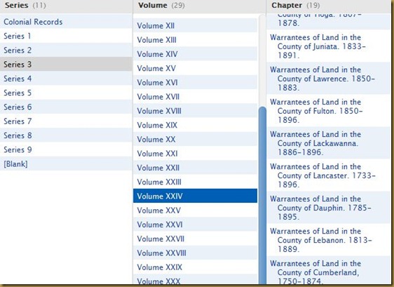
Task: Open Volume XXVIII
Action: (195, 253)
